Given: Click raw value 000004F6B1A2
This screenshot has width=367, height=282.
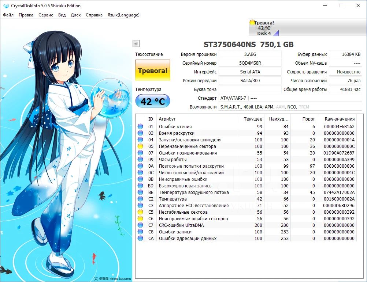Looking at the screenshot, I should [x=339, y=126].
